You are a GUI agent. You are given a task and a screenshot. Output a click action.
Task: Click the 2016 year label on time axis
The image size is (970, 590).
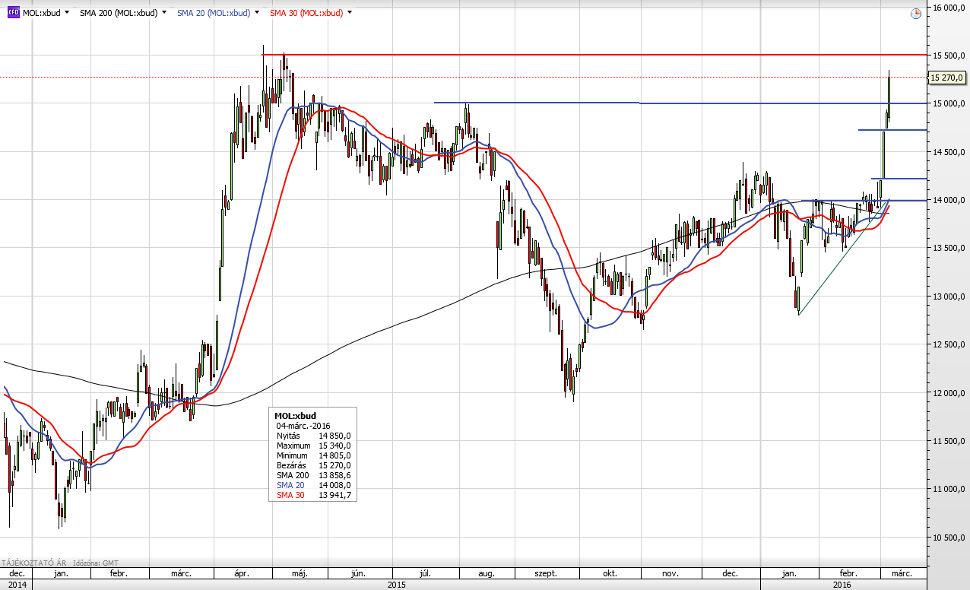point(842,585)
